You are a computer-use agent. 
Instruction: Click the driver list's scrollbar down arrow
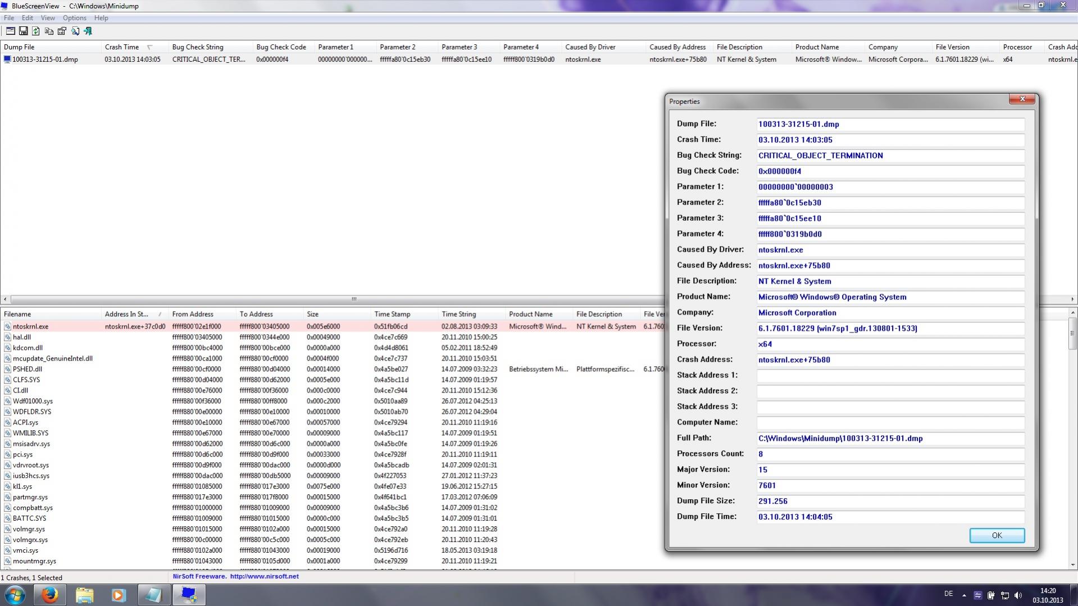tap(1073, 565)
